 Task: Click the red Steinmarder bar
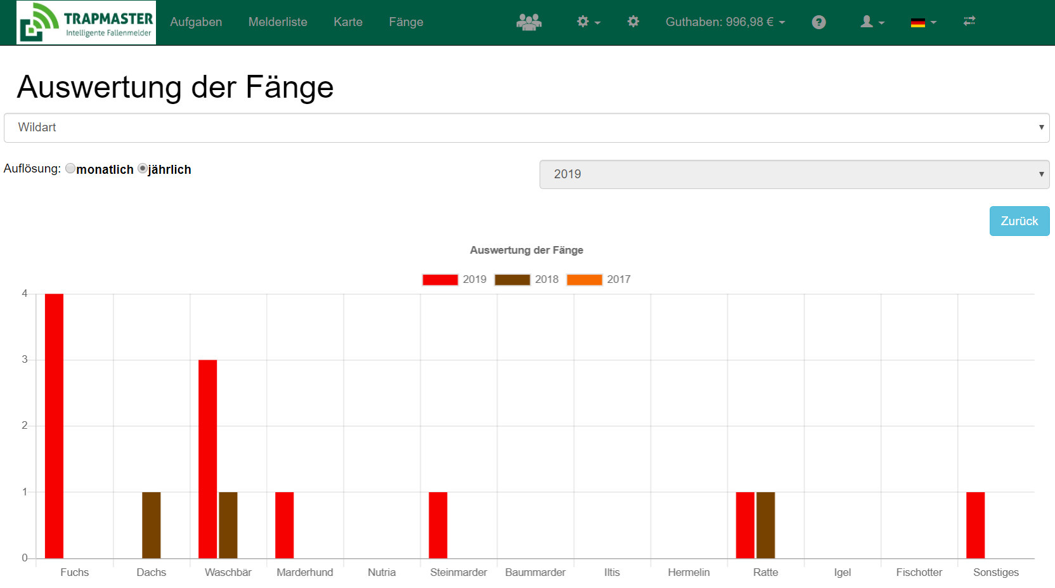click(x=438, y=525)
